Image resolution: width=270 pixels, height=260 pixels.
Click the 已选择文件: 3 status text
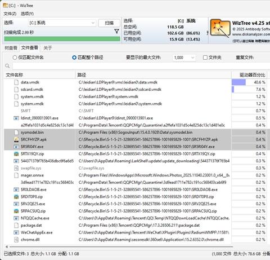(x=16, y=254)
